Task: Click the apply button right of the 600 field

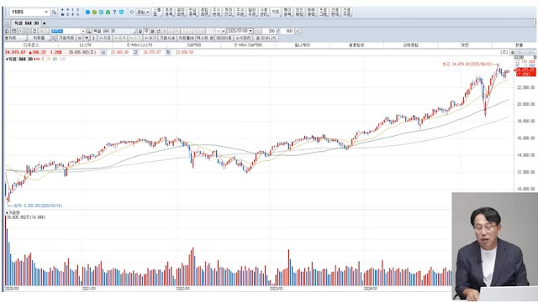Action: [x=298, y=31]
